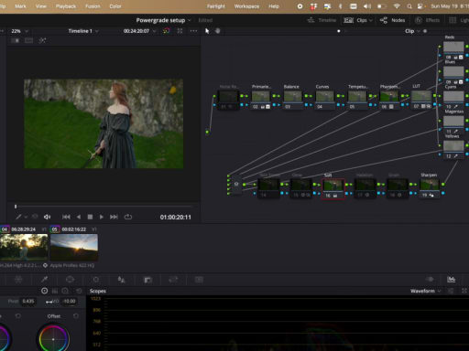Toggle the Clips panel button
Viewport: 469px width, 351px height.
[x=355, y=20]
